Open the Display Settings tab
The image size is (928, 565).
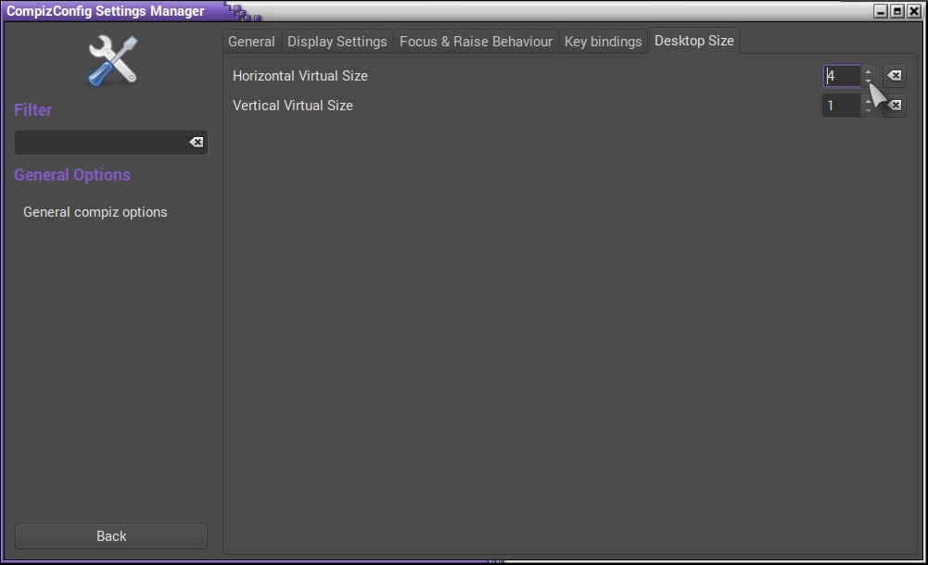(x=337, y=42)
